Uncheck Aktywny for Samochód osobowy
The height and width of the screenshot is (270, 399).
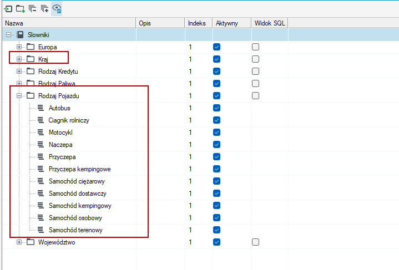[216, 218]
